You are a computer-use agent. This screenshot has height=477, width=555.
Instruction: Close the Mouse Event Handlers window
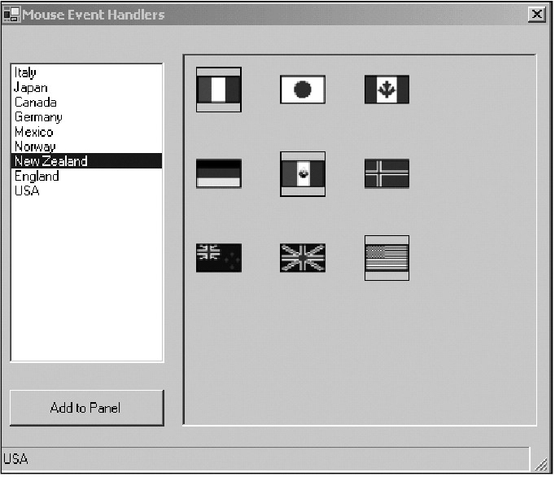pyautogui.click(x=535, y=15)
